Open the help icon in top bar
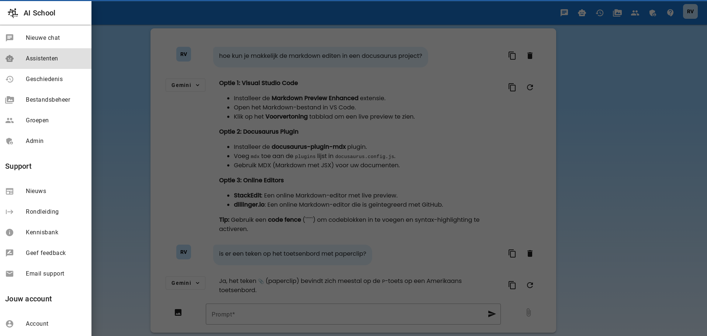The height and width of the screenshot is (336, 707). point(670,13)
